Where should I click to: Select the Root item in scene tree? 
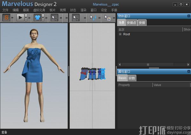tap(127, 34)
